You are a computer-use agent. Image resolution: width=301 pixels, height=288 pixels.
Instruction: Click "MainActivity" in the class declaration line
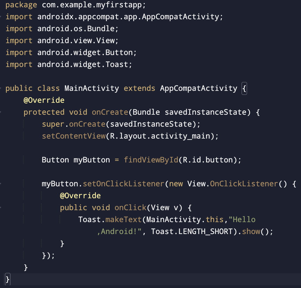[92, 88]
